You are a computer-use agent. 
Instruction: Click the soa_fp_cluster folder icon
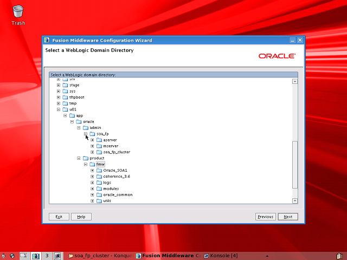click(x=99, y=152)
